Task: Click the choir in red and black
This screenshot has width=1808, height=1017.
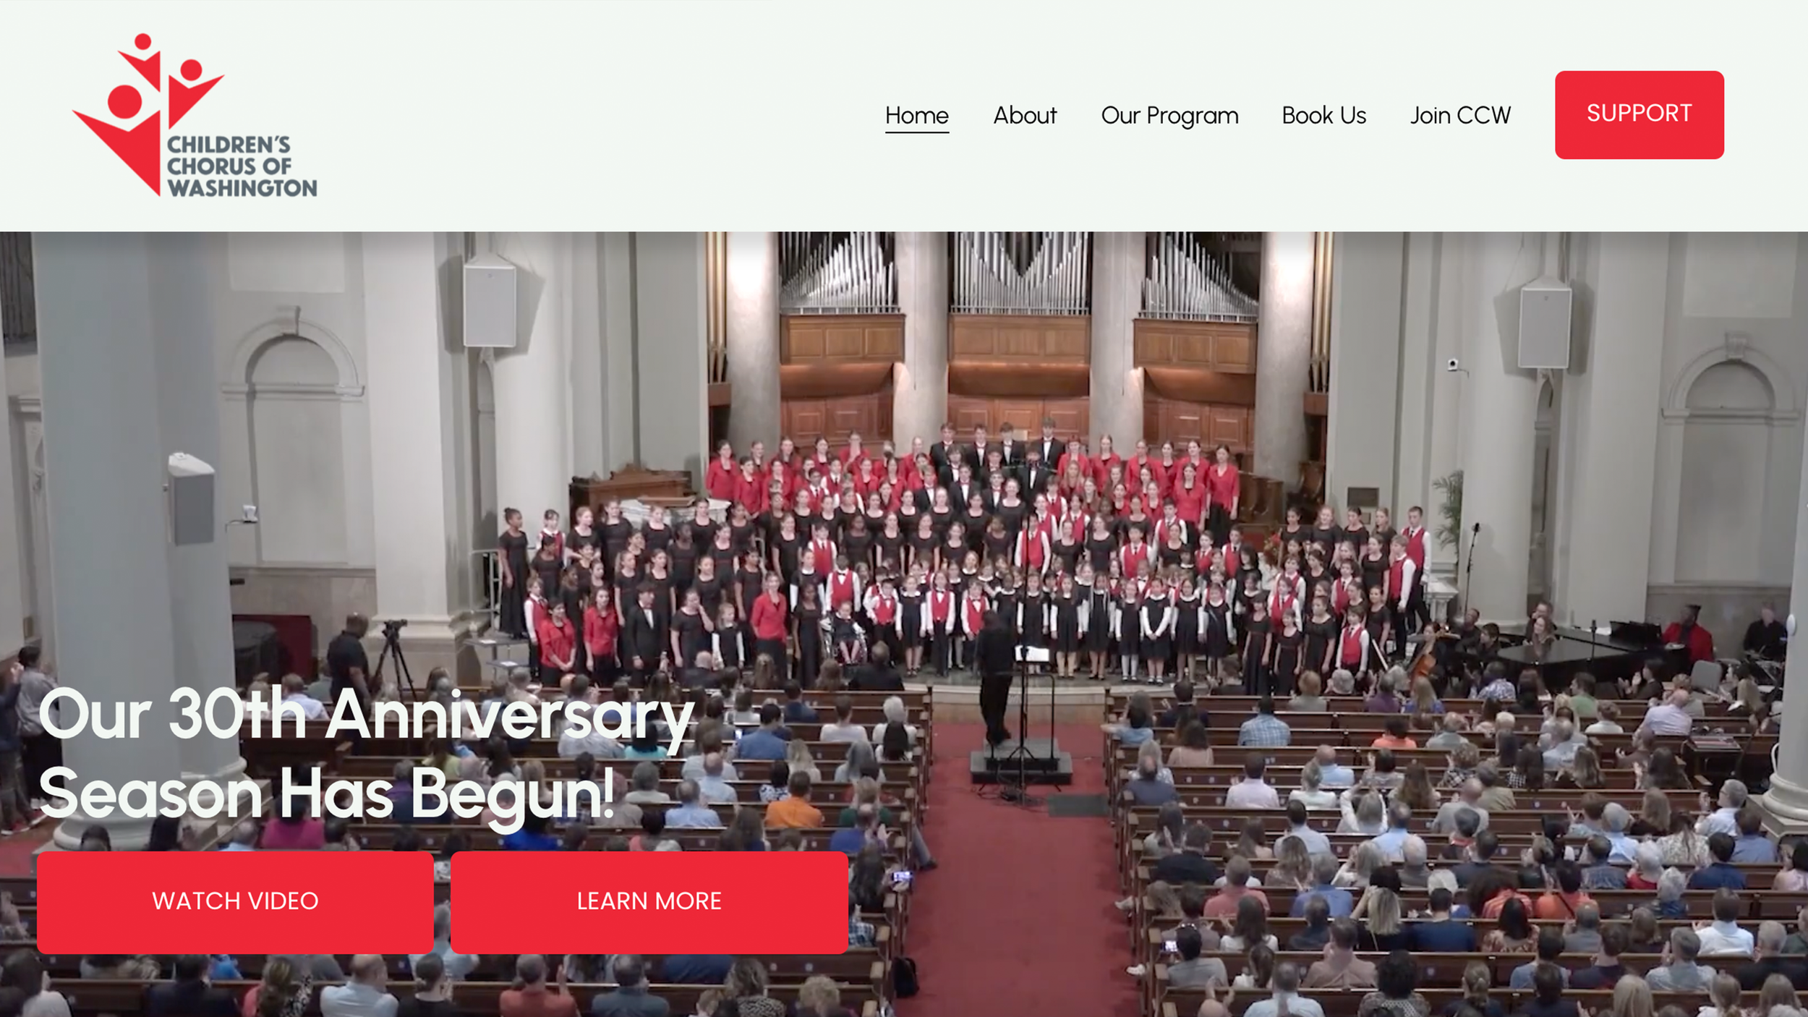Action: [962, 557]
